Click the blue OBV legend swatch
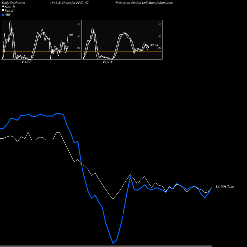This screenshot has height=247, width=247. click(x=3, y=15)
